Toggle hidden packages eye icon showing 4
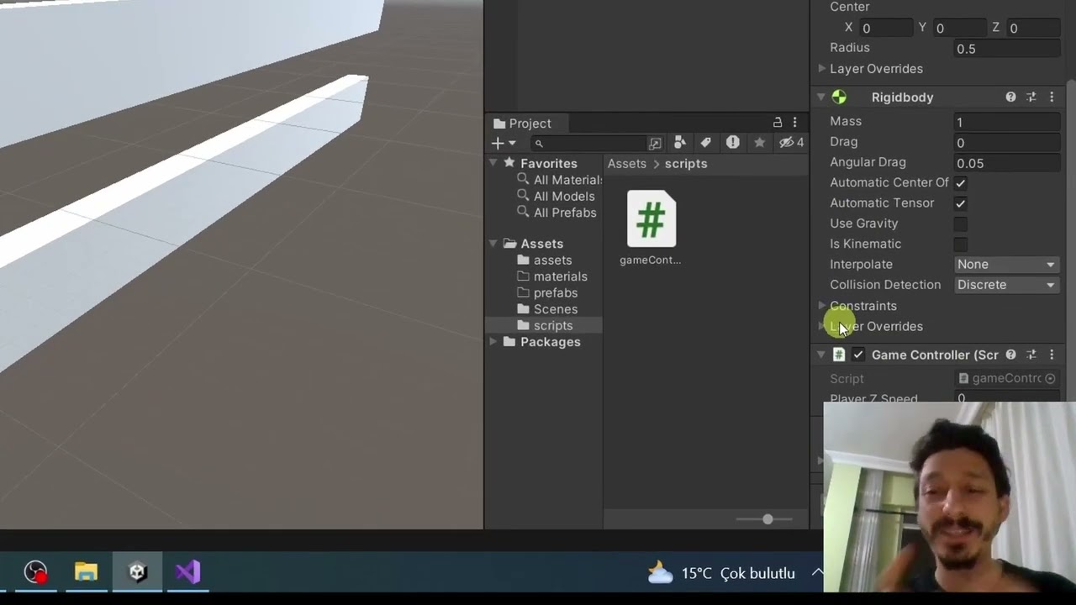Image resolution: width=1076 pixels, height=605 pixels. point(791,143)
